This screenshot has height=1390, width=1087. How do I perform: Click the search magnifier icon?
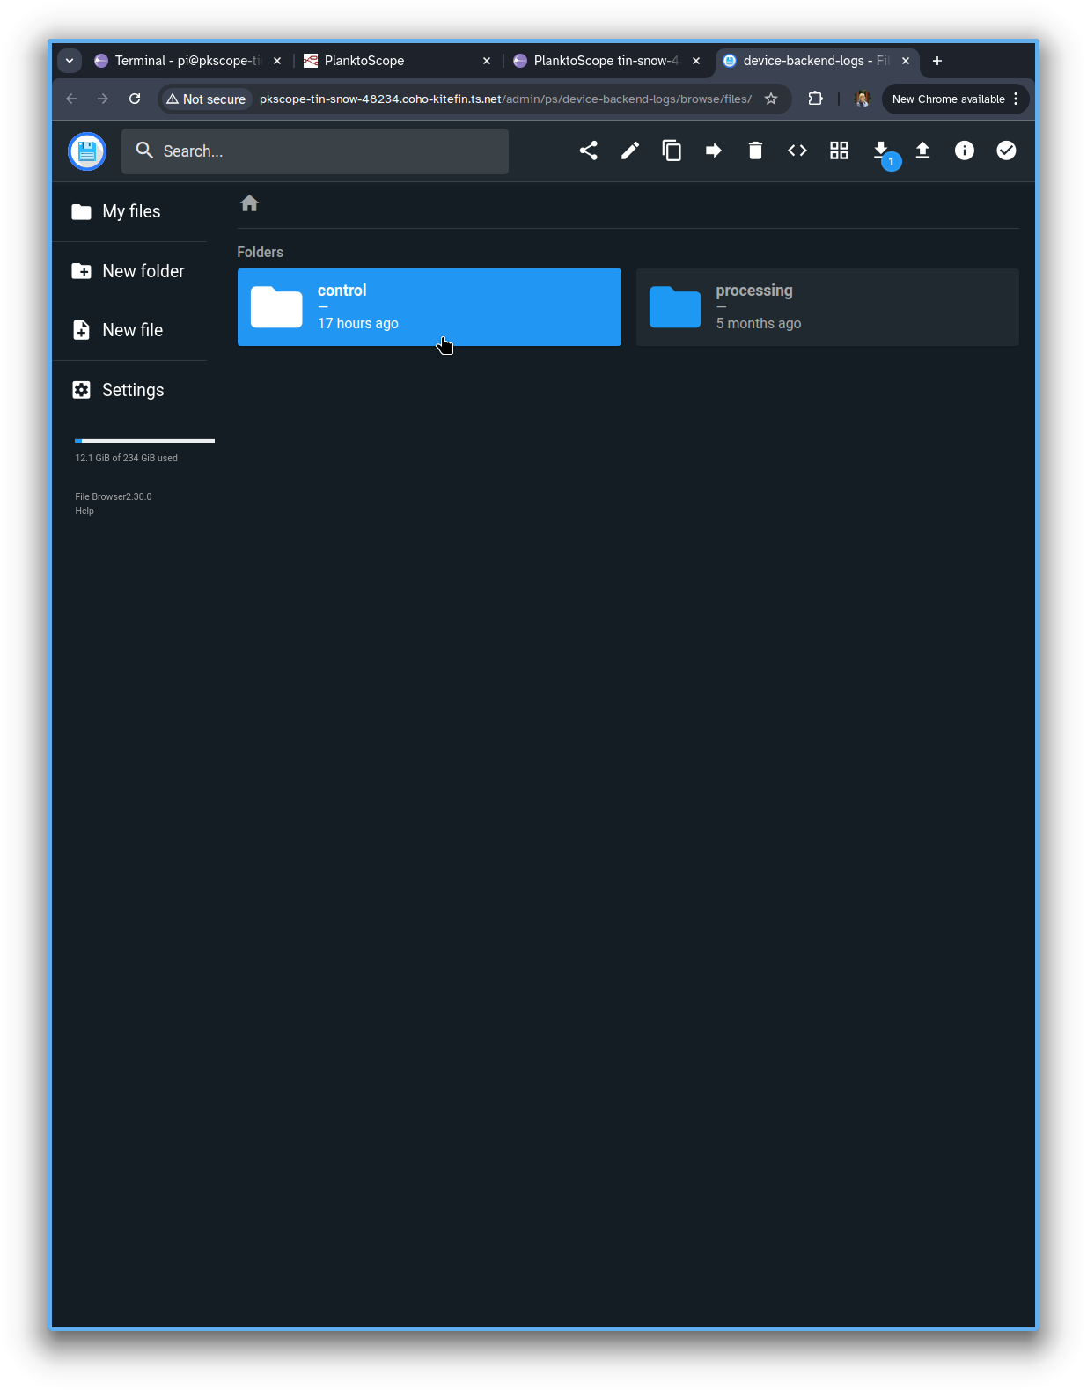click(x=144, y=151)
